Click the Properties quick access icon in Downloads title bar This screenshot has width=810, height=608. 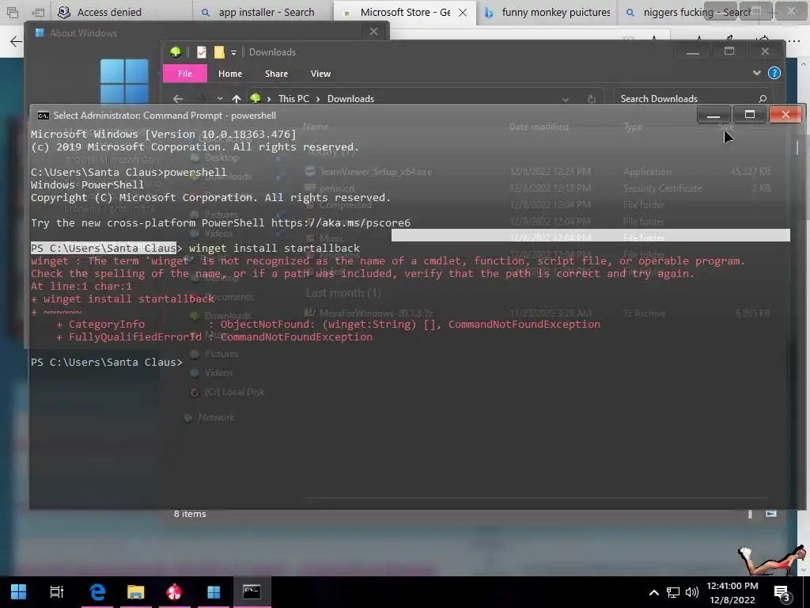click(202, 52)
